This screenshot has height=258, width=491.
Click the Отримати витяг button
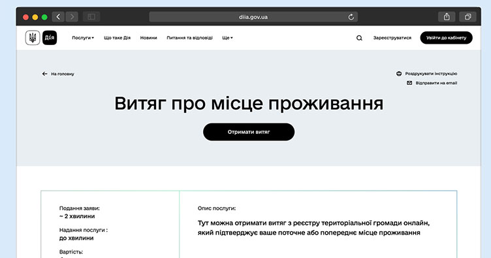[249, 132]
